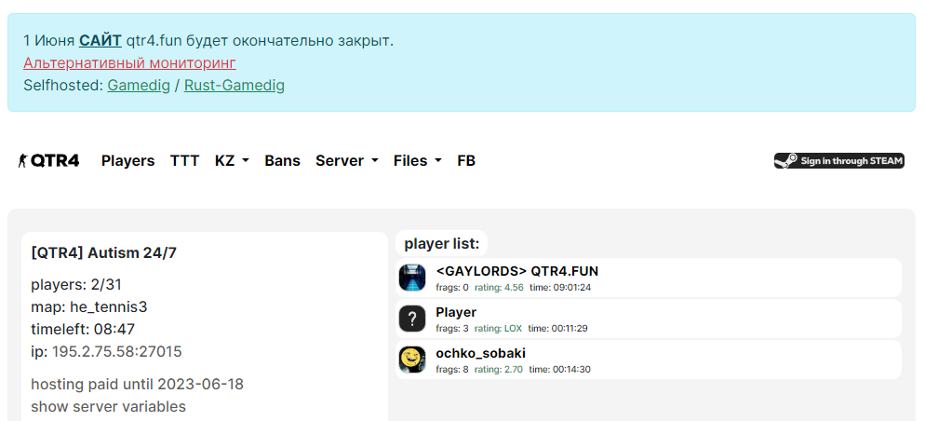Click show server variables
925x421 pixels.
(x=109, y=407)
